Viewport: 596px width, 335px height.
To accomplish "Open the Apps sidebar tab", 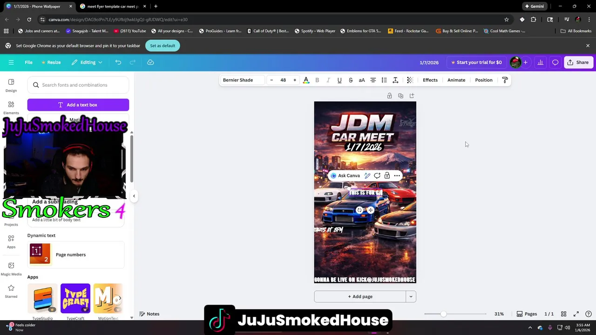I will coord(11,242).
